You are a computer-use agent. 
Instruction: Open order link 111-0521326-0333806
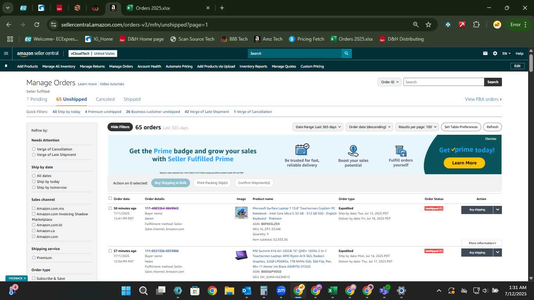pyautogui.click(x=162, y=251)
